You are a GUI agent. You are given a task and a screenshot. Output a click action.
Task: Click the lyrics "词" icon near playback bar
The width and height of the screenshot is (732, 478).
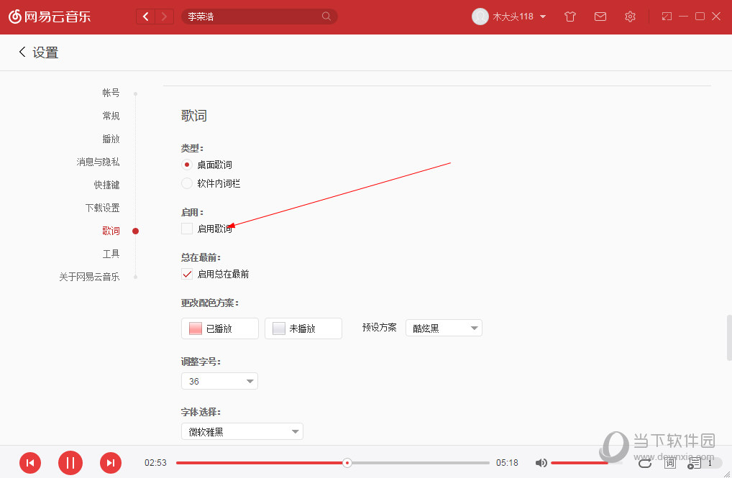[669, 463]
